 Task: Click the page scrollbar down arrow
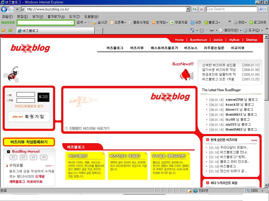(266, 185)
